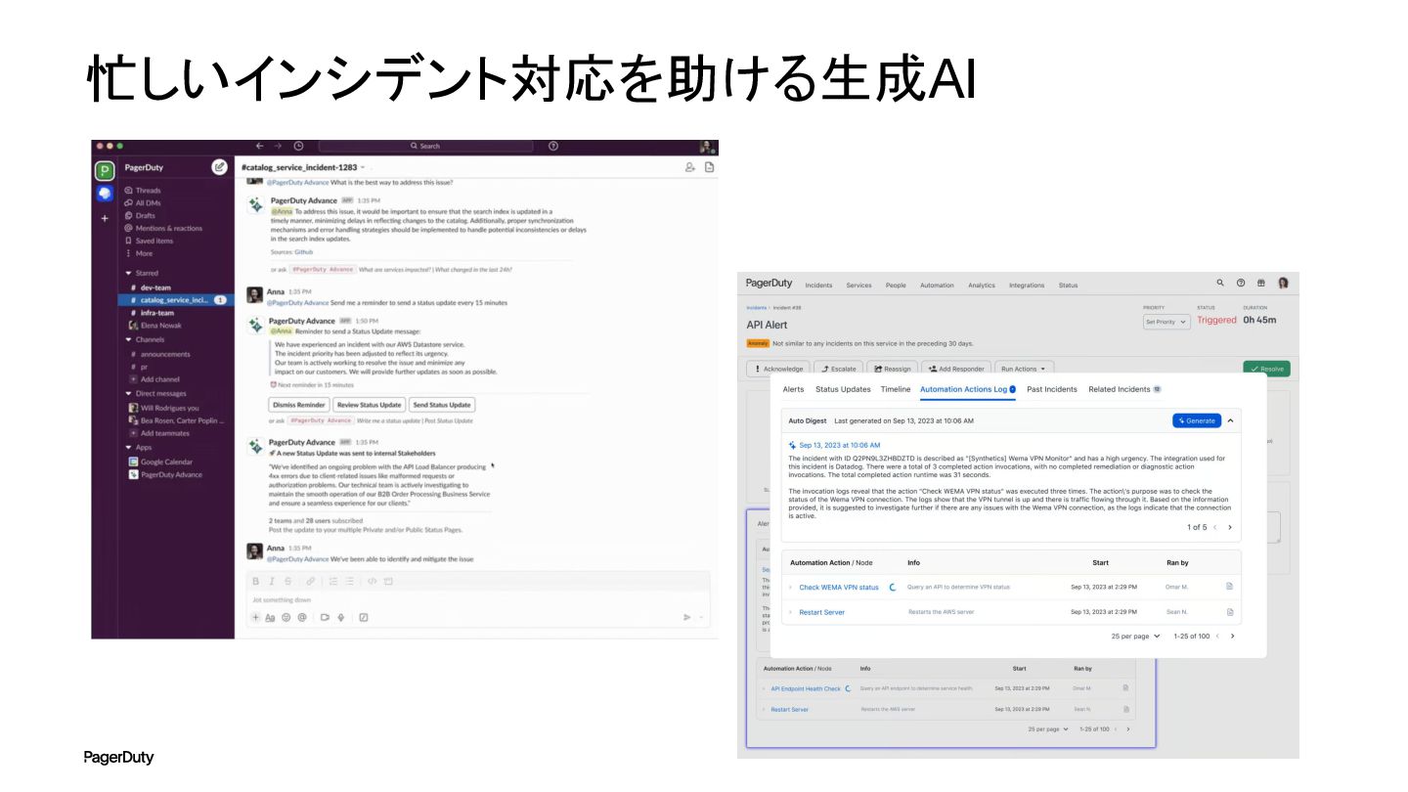This screenshot has width=1408, height=792.
Task: Open the Set Priority dropdown
Action: 1166,322
